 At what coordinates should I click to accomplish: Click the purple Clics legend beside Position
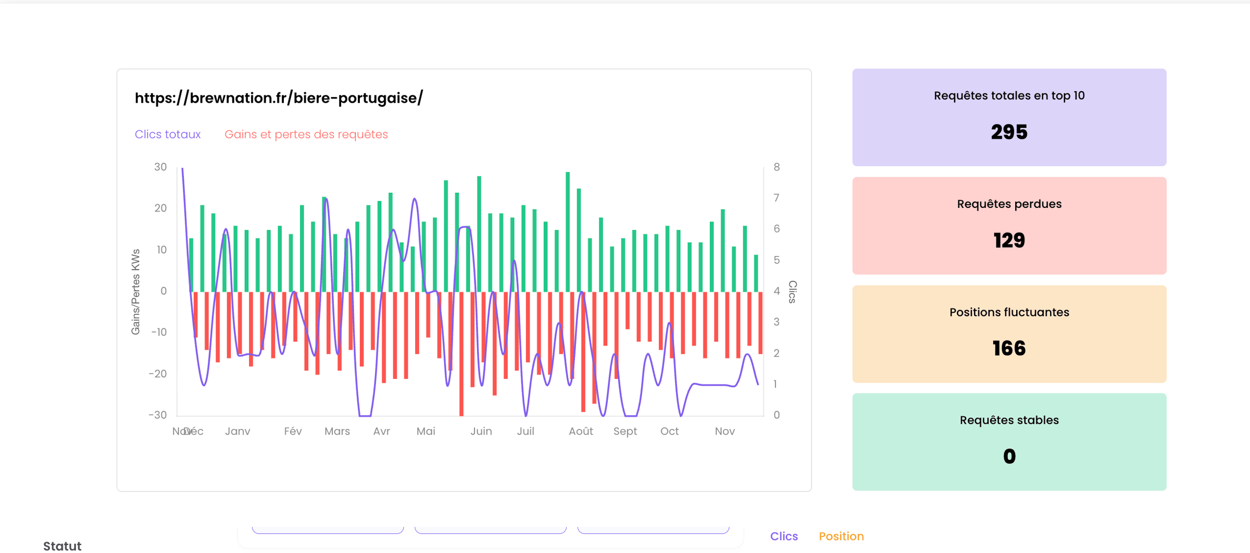tap(783, 536)
